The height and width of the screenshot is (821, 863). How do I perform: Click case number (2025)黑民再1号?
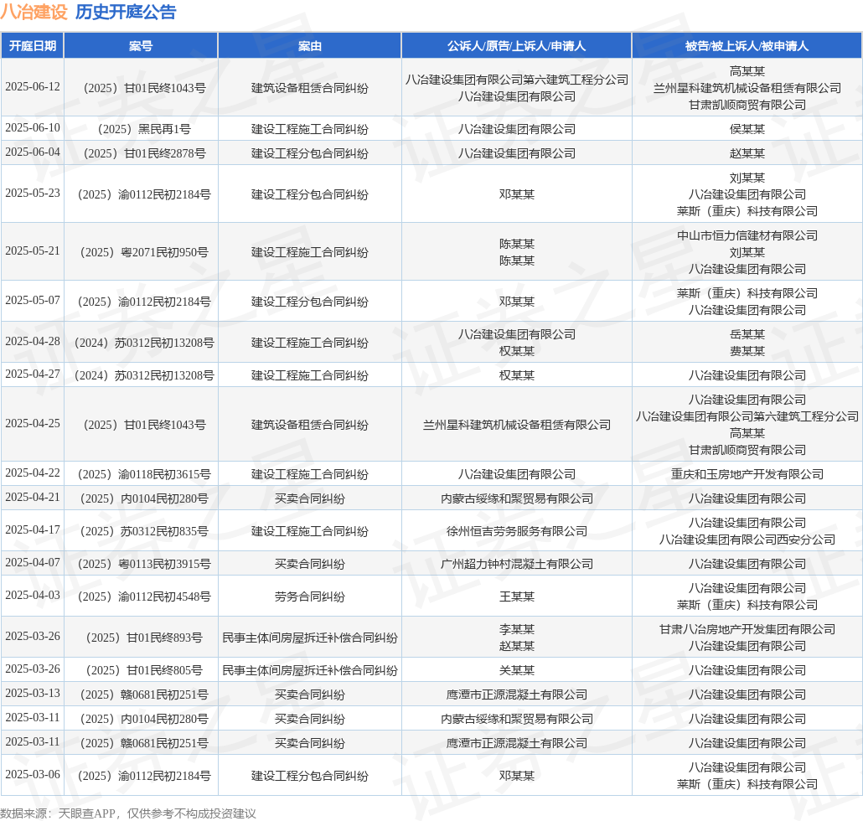point(143,129)
